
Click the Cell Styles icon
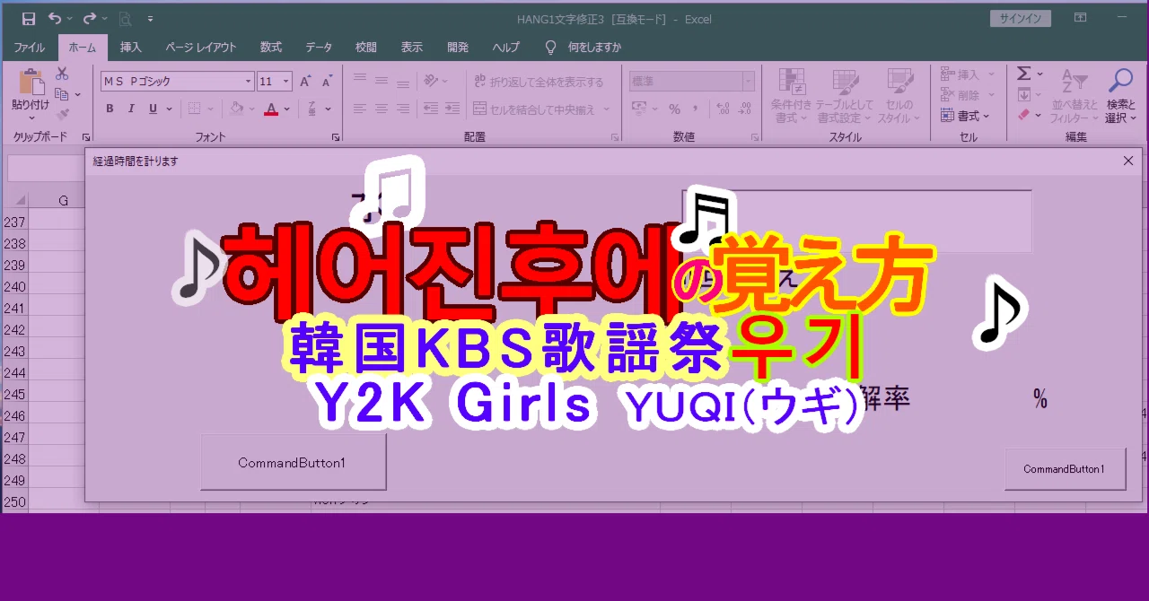click(899, 82)
